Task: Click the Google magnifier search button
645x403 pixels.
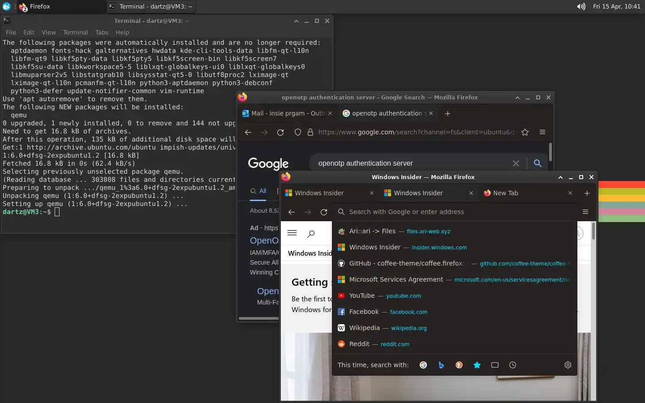Action: 537,163
